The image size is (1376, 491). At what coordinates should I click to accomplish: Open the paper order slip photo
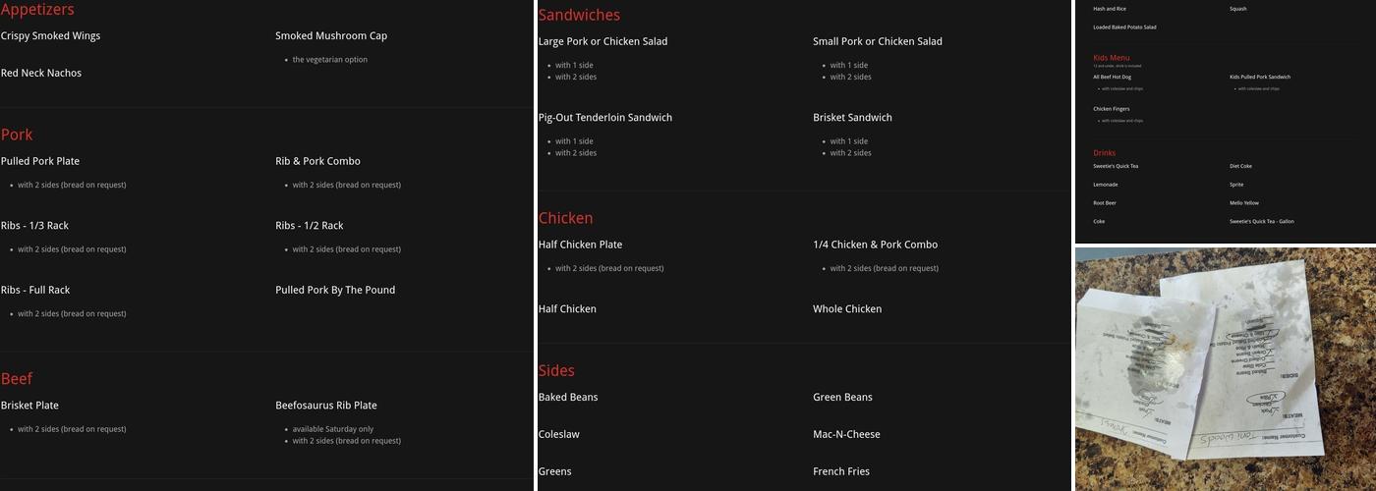click(1225, 368)
